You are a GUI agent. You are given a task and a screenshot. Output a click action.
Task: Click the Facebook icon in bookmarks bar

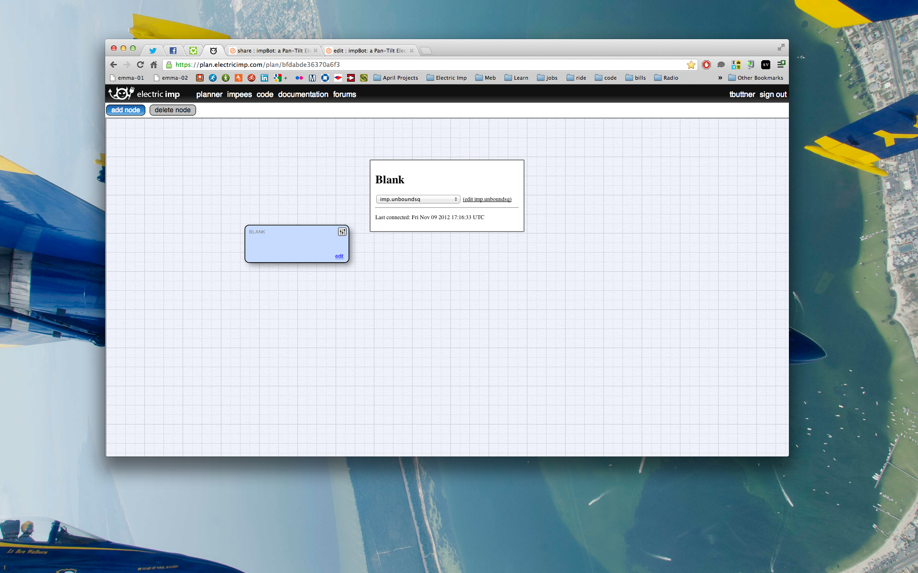click(173, 51)
